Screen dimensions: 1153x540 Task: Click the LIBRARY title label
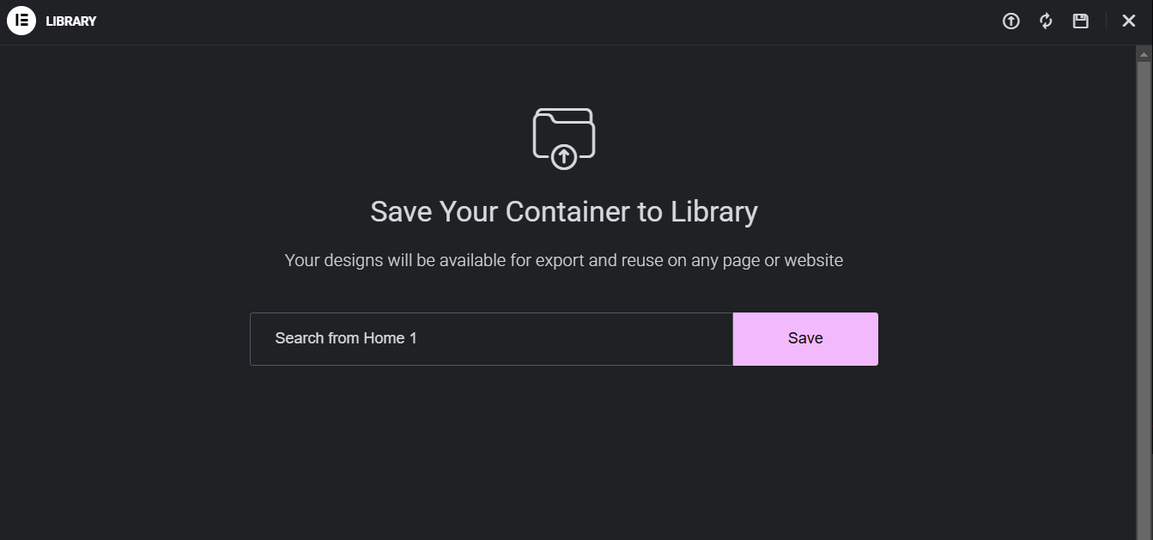(71, 21)
